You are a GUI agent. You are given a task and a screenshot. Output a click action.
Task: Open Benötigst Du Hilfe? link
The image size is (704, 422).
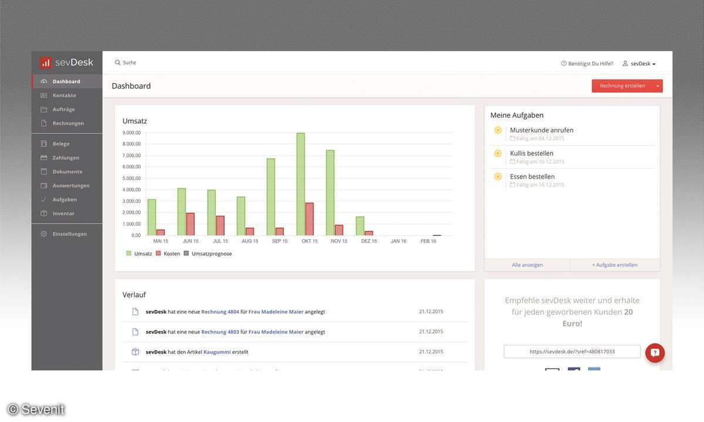pos(587,63)
